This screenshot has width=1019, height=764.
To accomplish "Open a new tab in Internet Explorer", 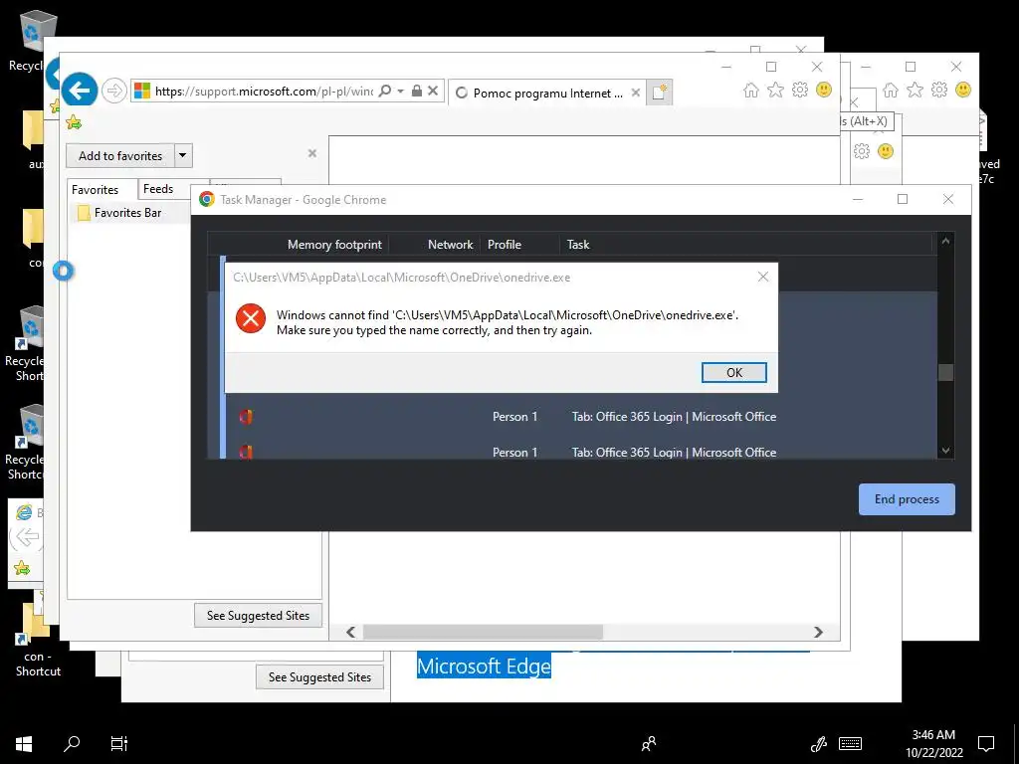I will click(659, 93).
